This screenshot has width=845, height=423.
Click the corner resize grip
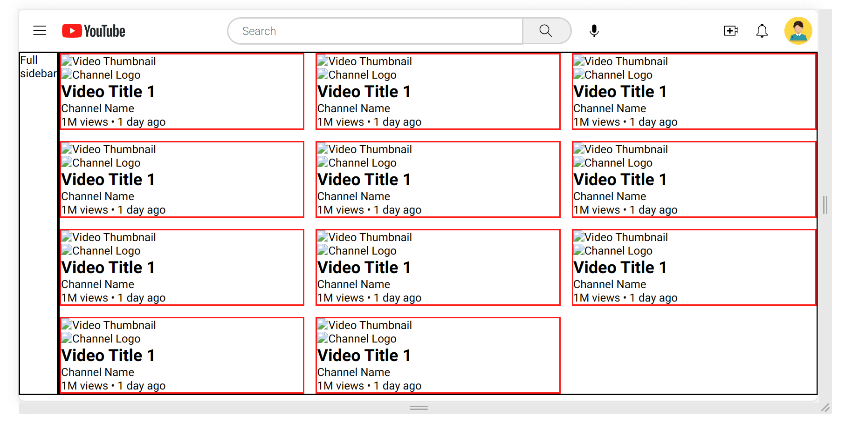[x=825, y=408]
